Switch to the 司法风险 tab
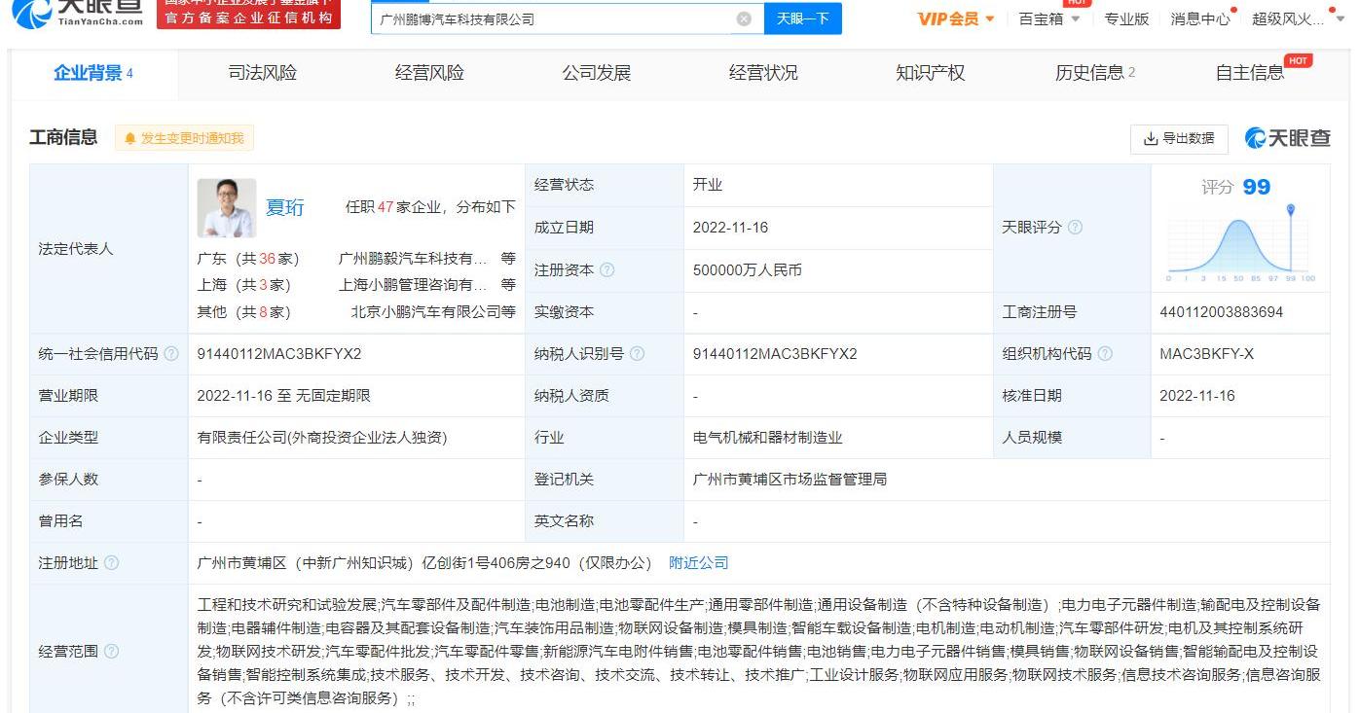 [262, 73]
